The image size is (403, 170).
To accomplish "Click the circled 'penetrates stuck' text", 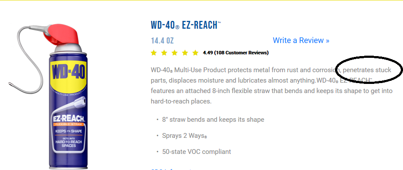I will click(x=367, y=70).
